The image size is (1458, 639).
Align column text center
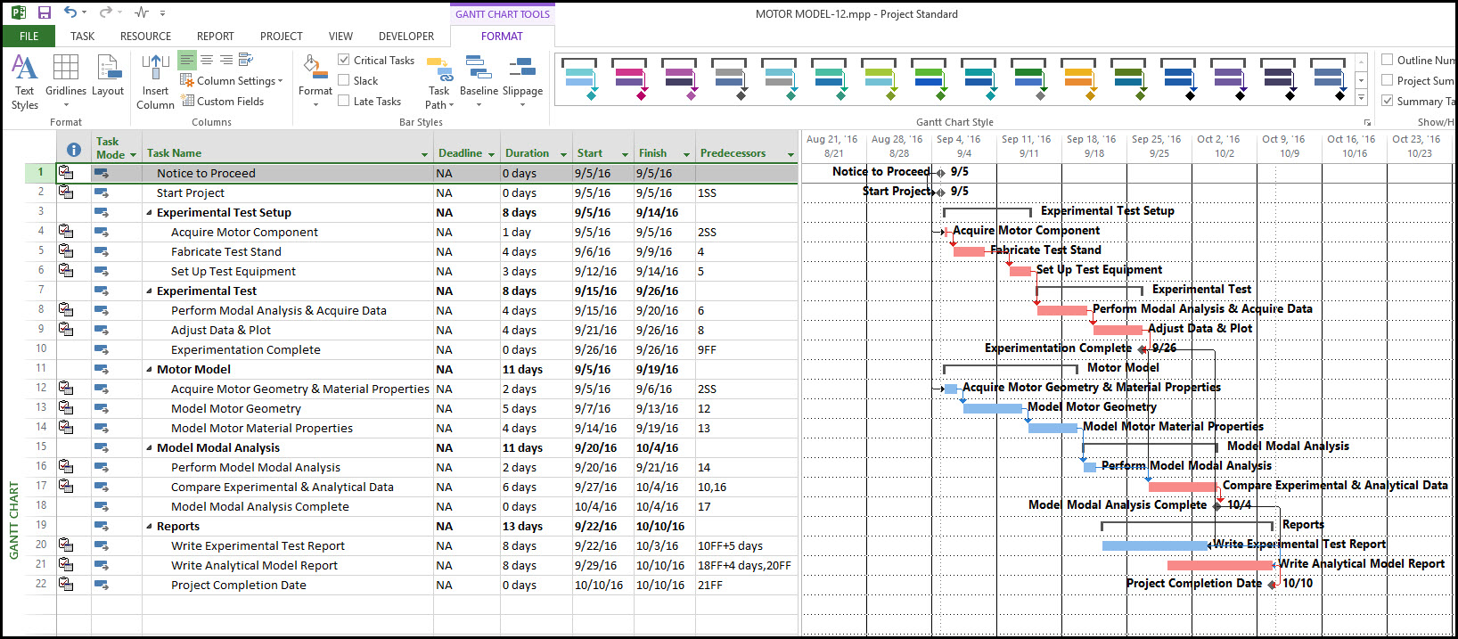pyautogui.click(x=207, y=60)
